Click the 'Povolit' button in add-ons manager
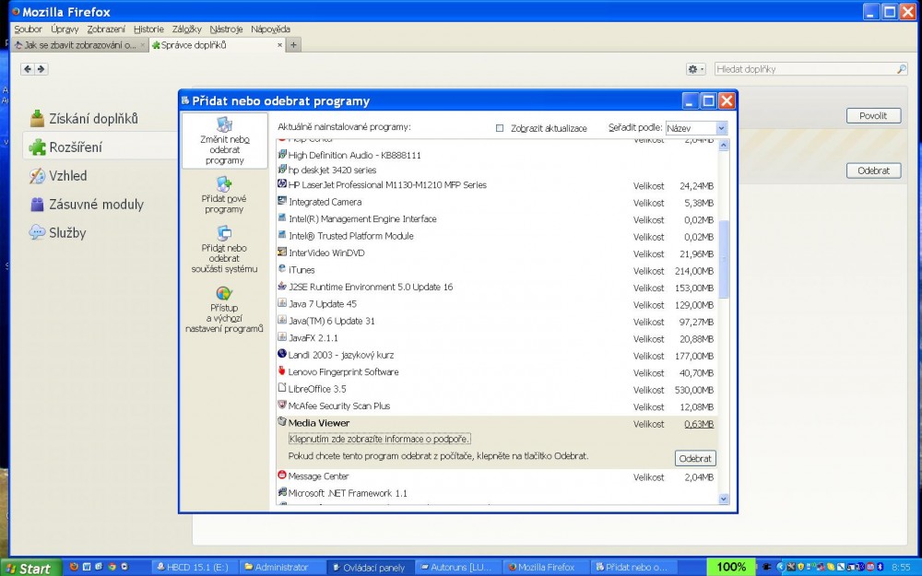This screenshot has height=576, width=922. pos(872,115)
